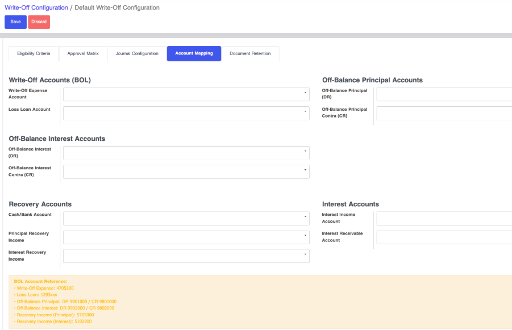Click the Off-Balance Principal (DR) field
This screenshot has width=512, height=330.
444,94
